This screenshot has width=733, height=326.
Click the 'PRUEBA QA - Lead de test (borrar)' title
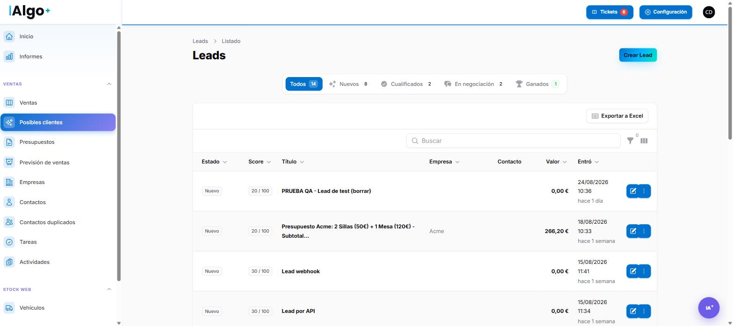pyautogui.click(x=326, y=191)
